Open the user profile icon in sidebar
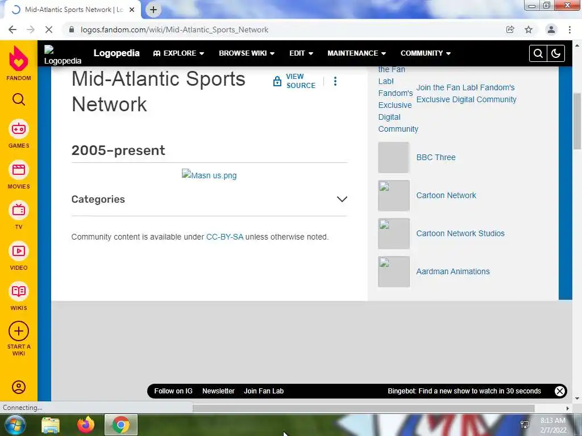582x436 pixels. point(19,387)
